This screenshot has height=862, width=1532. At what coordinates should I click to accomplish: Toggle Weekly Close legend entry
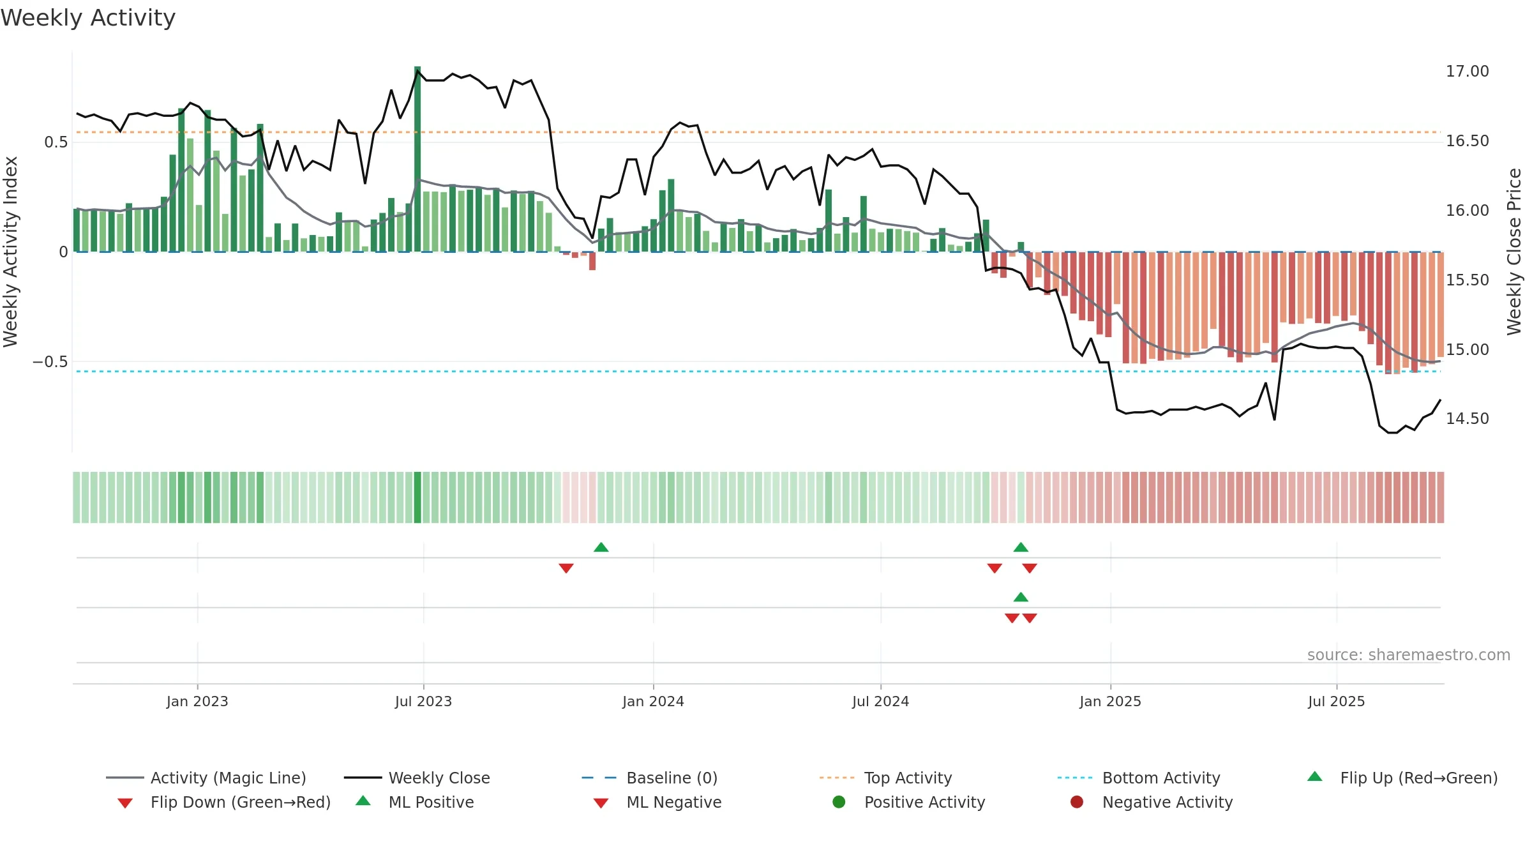point(417,778)
